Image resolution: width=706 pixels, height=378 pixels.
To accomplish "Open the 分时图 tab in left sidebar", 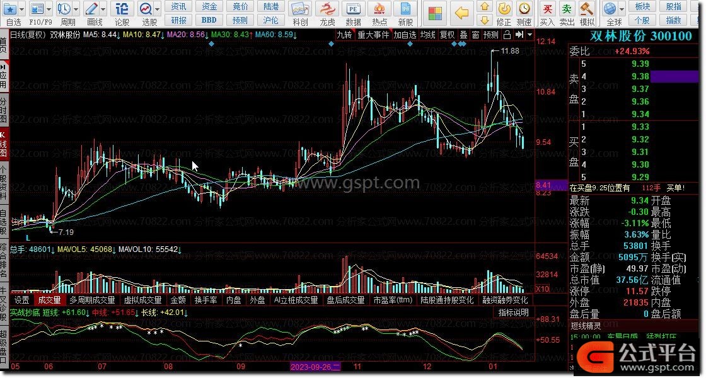I will tap(3, 110).
